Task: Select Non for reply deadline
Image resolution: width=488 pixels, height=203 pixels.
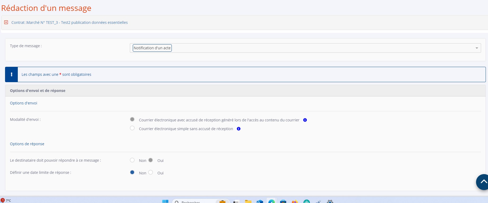Action: [132, 173]
